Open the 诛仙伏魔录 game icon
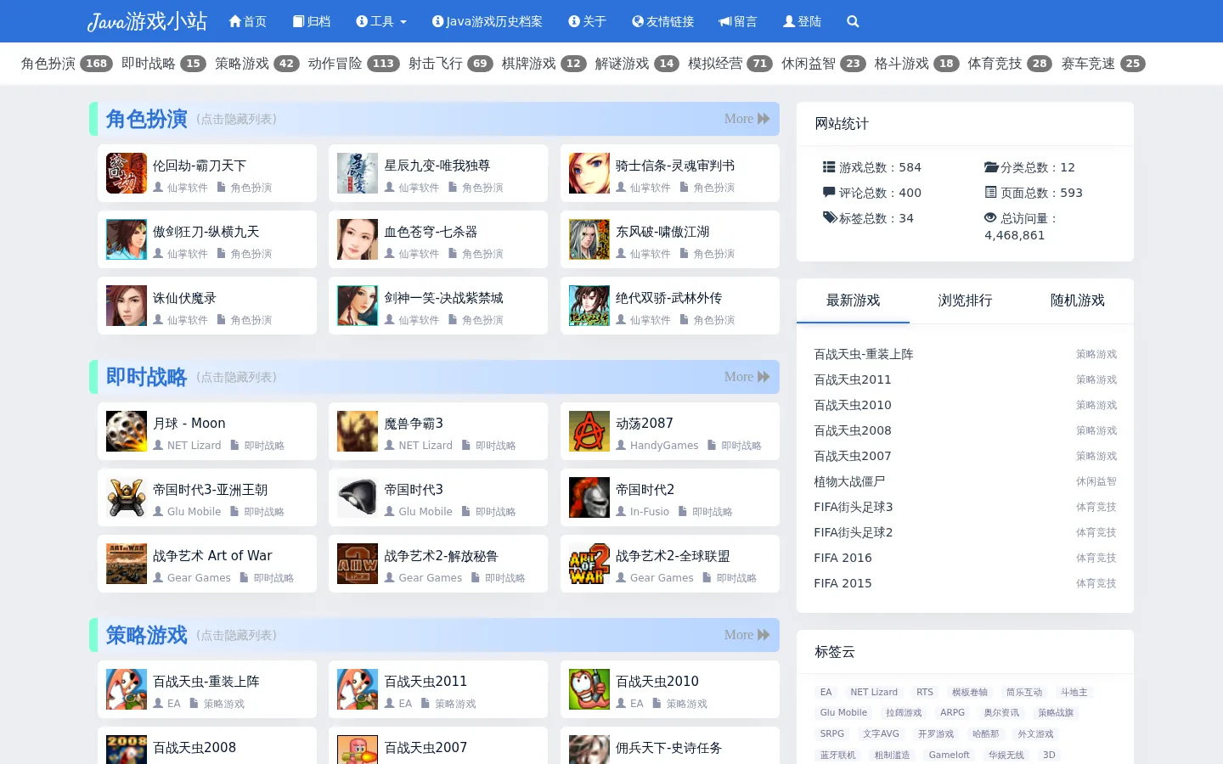The height and width of the screenshot is (764, 1223). 127,306
